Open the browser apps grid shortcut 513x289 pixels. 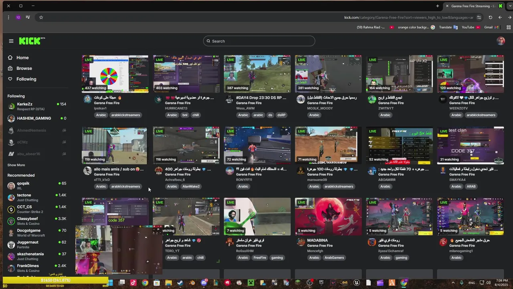[509, 27]
